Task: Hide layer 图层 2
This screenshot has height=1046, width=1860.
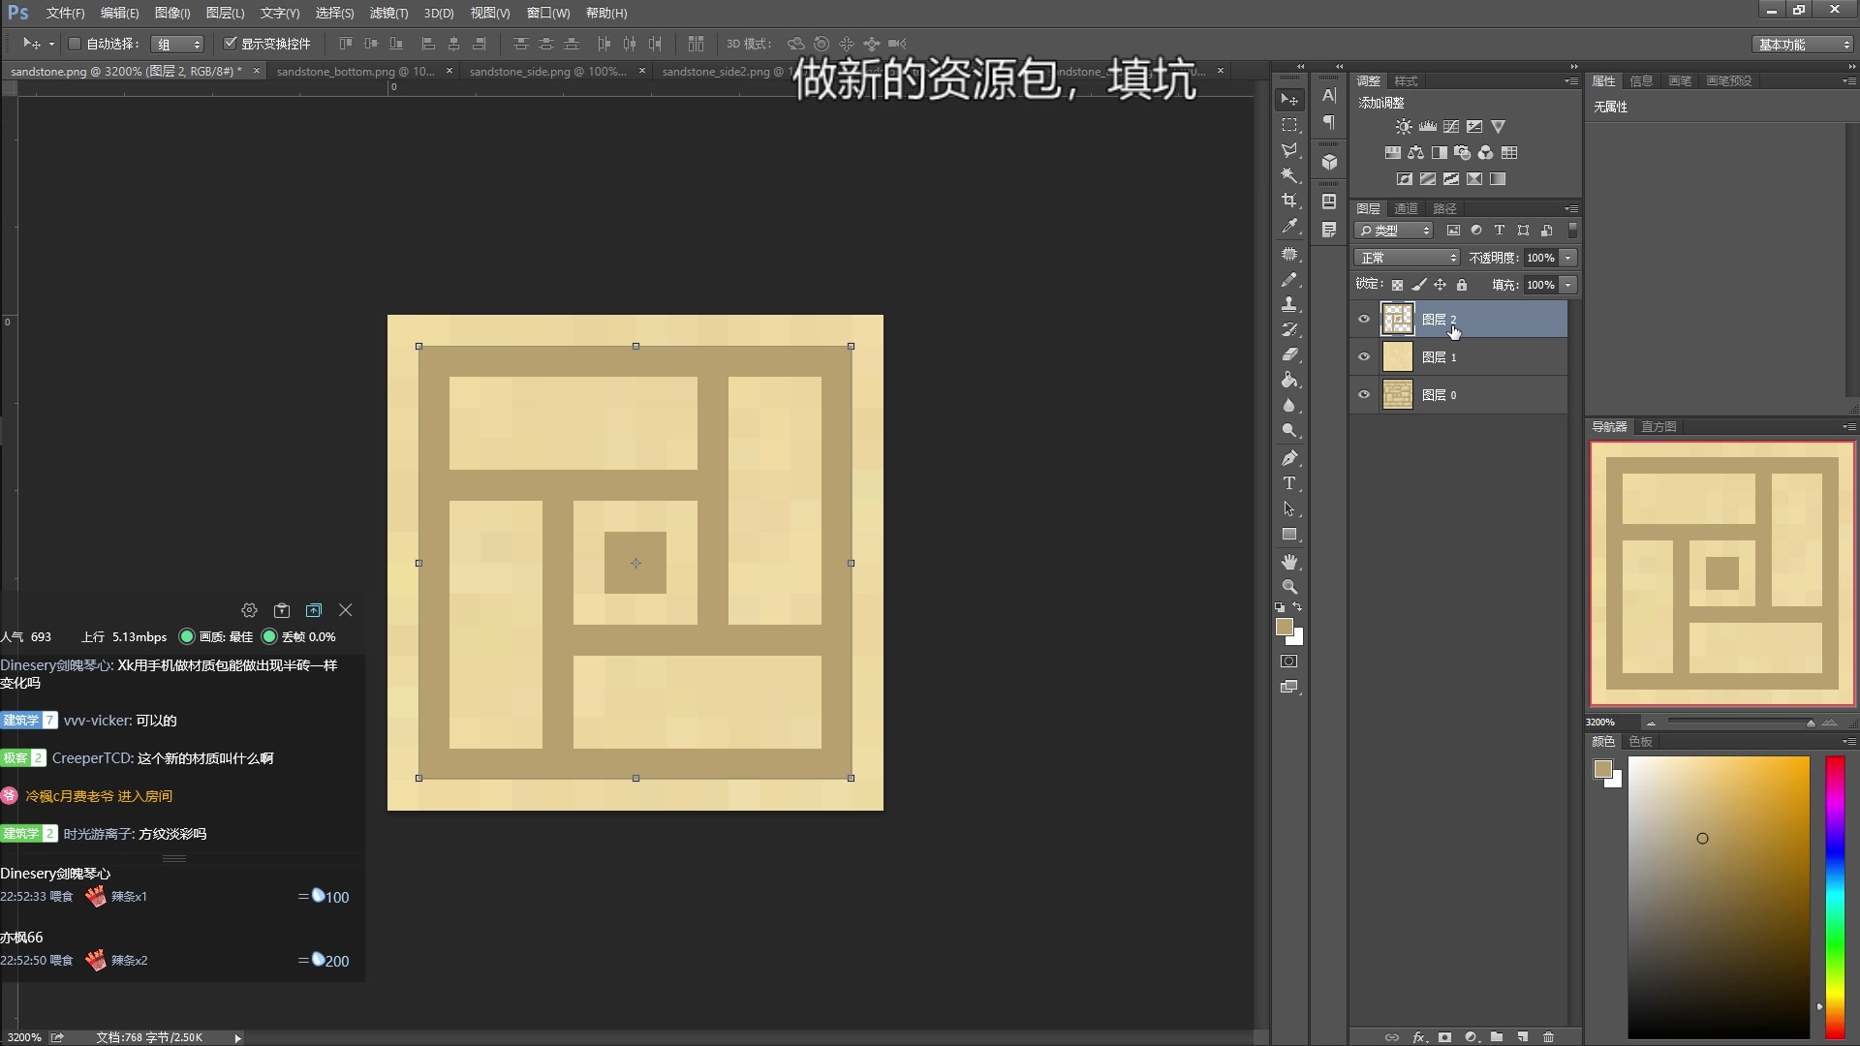Action: point(1364,320)
